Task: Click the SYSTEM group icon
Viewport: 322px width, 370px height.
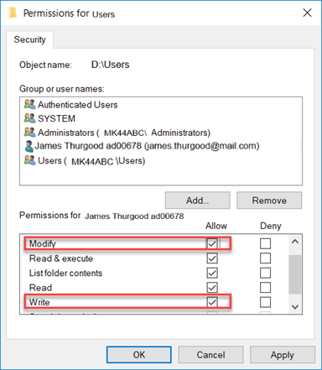Action: pos(29,118)
